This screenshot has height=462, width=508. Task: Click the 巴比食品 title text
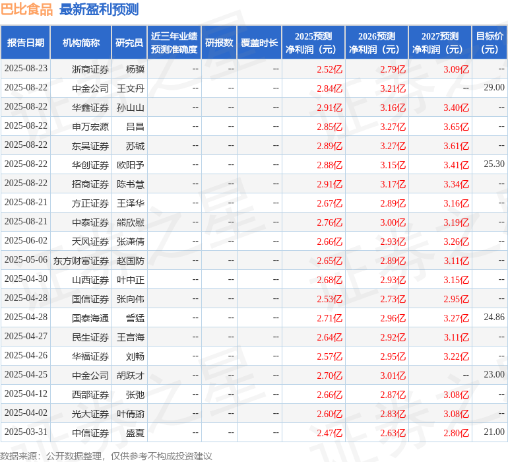(26, 9)
